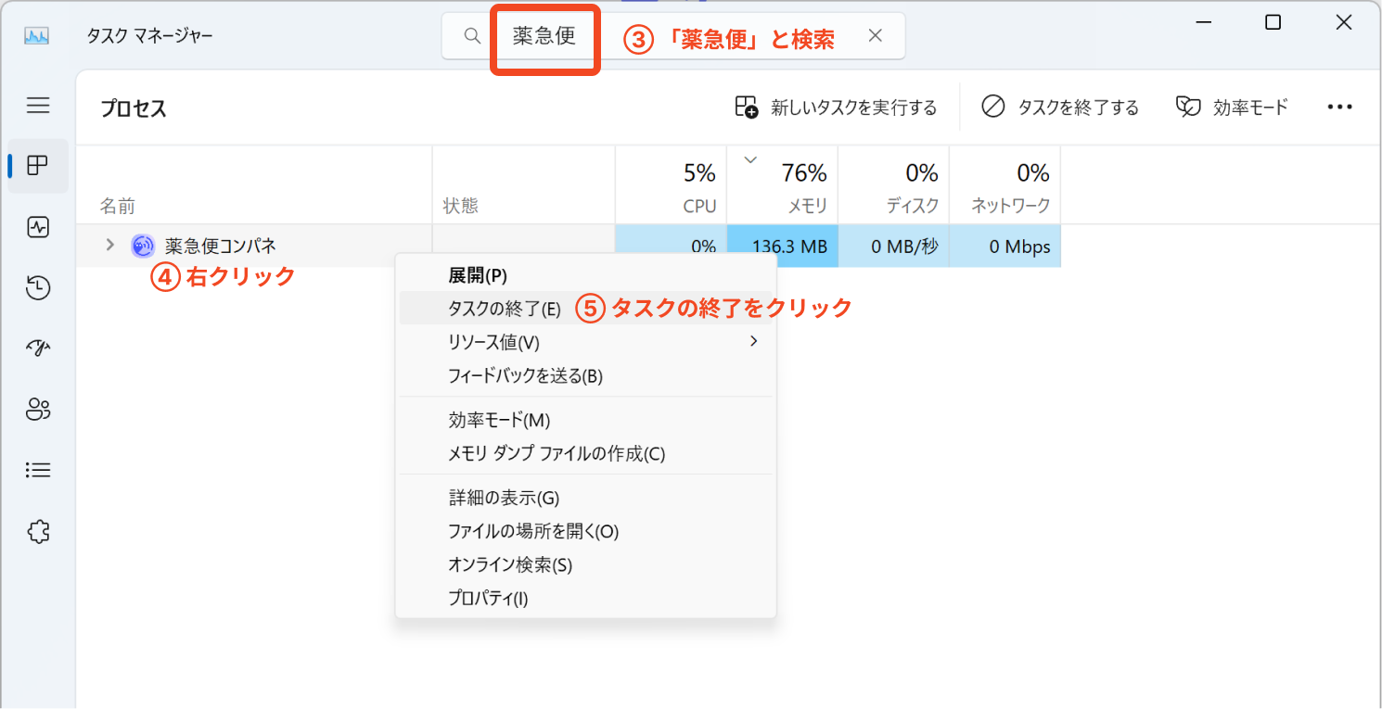Image resolution: width=1382 pixels, height=709 pixels.
Task: Open Startup apps sidebar icon
Action: coord(38,348)
